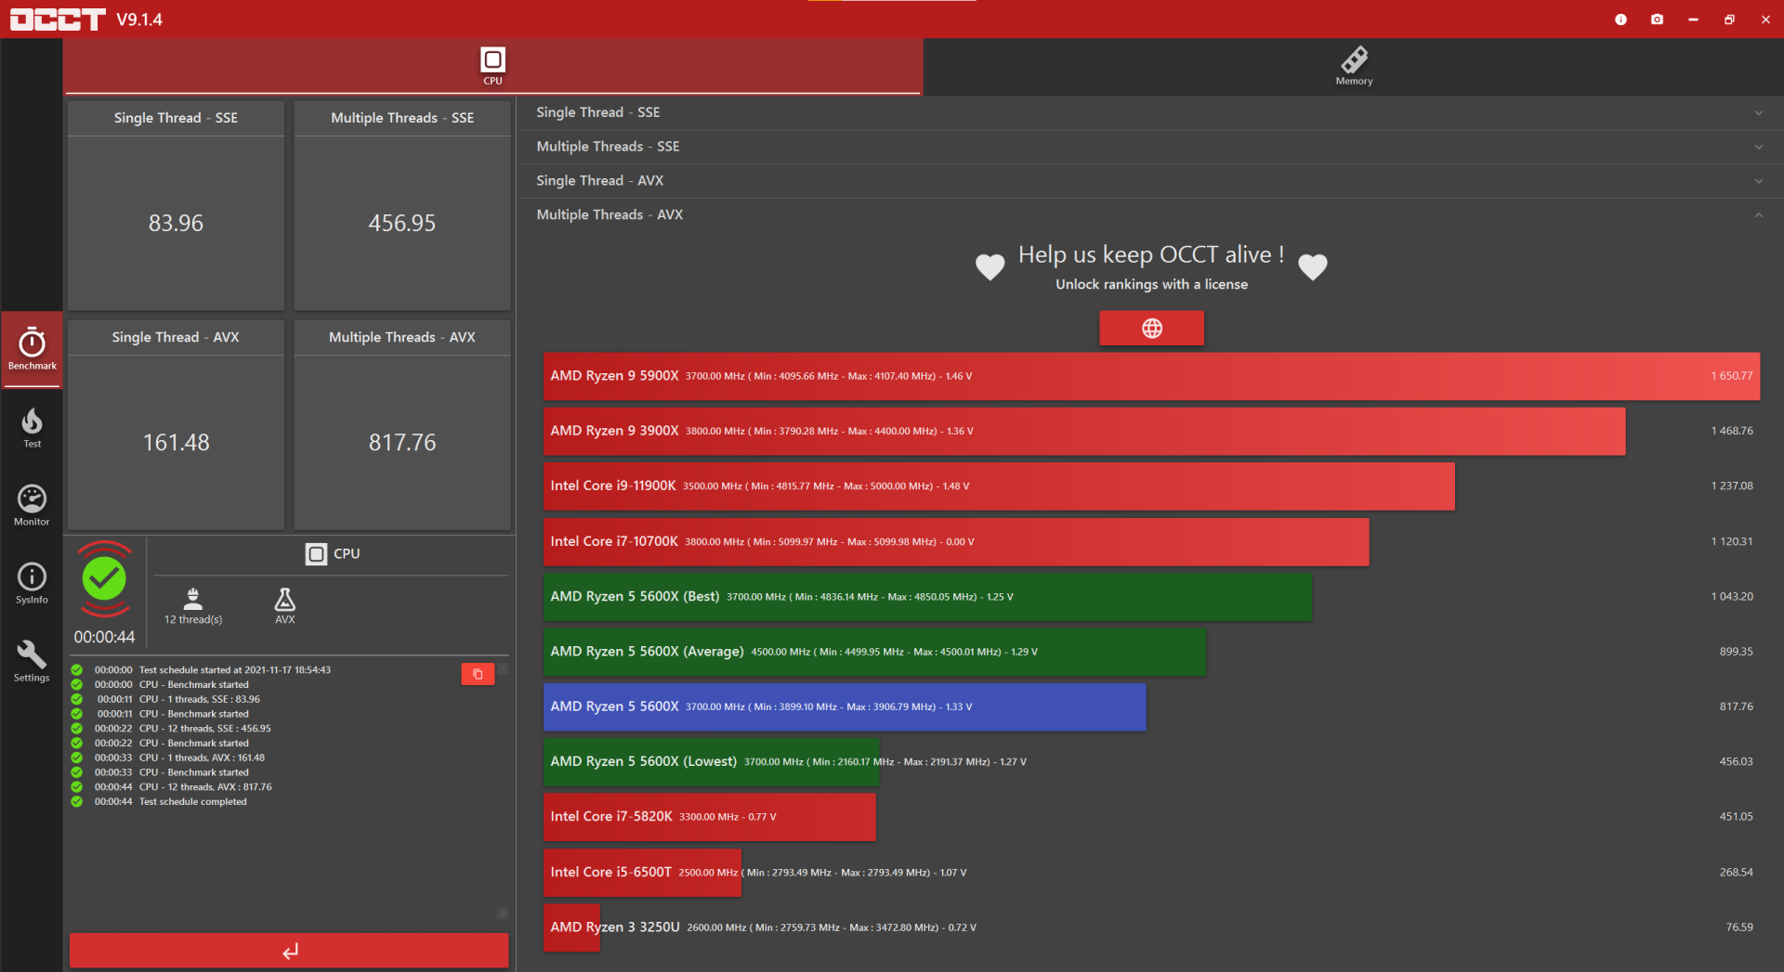Collapse the Multiple Threads - AVX rankings section
1784x972 pixels.
[1150, 214]
